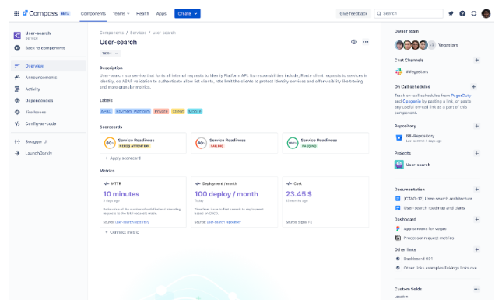
Task: Open the user profile avatar
Action: coord(486,13)
